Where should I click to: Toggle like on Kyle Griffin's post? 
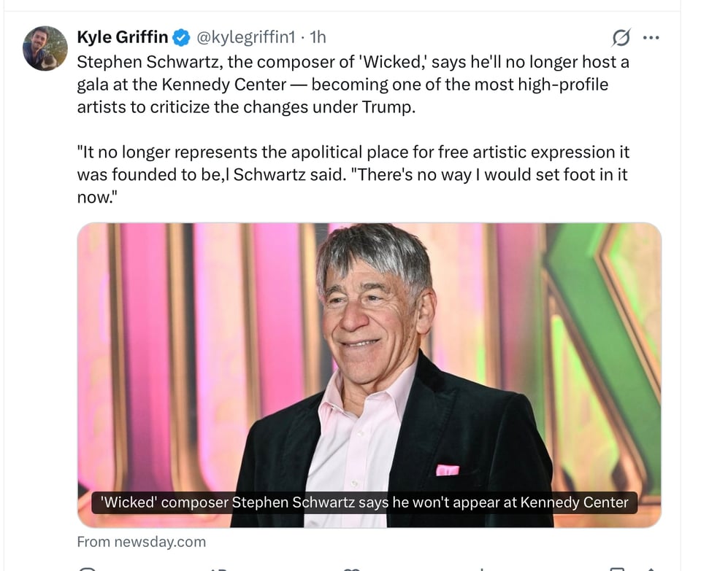point(353,567)
